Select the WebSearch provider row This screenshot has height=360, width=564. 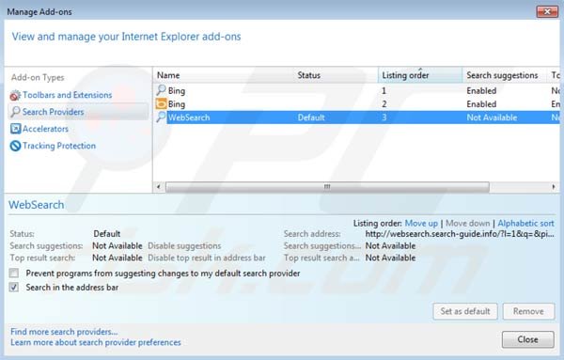coord(356,117)
